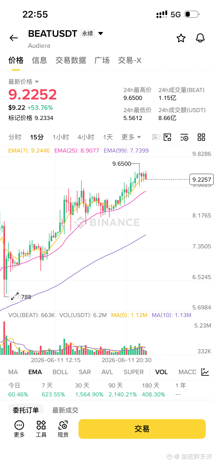This screenshot has height=463, width=214.
Task: Open the 广场 tab
Action: pos(102,60)
